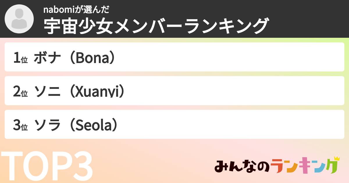Open the nabomiが選んだ username link

[76, 10]
